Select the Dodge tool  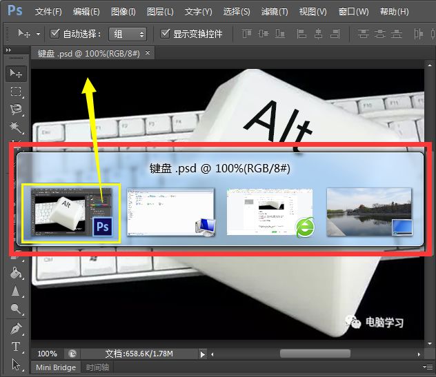[x=16, y=308]
